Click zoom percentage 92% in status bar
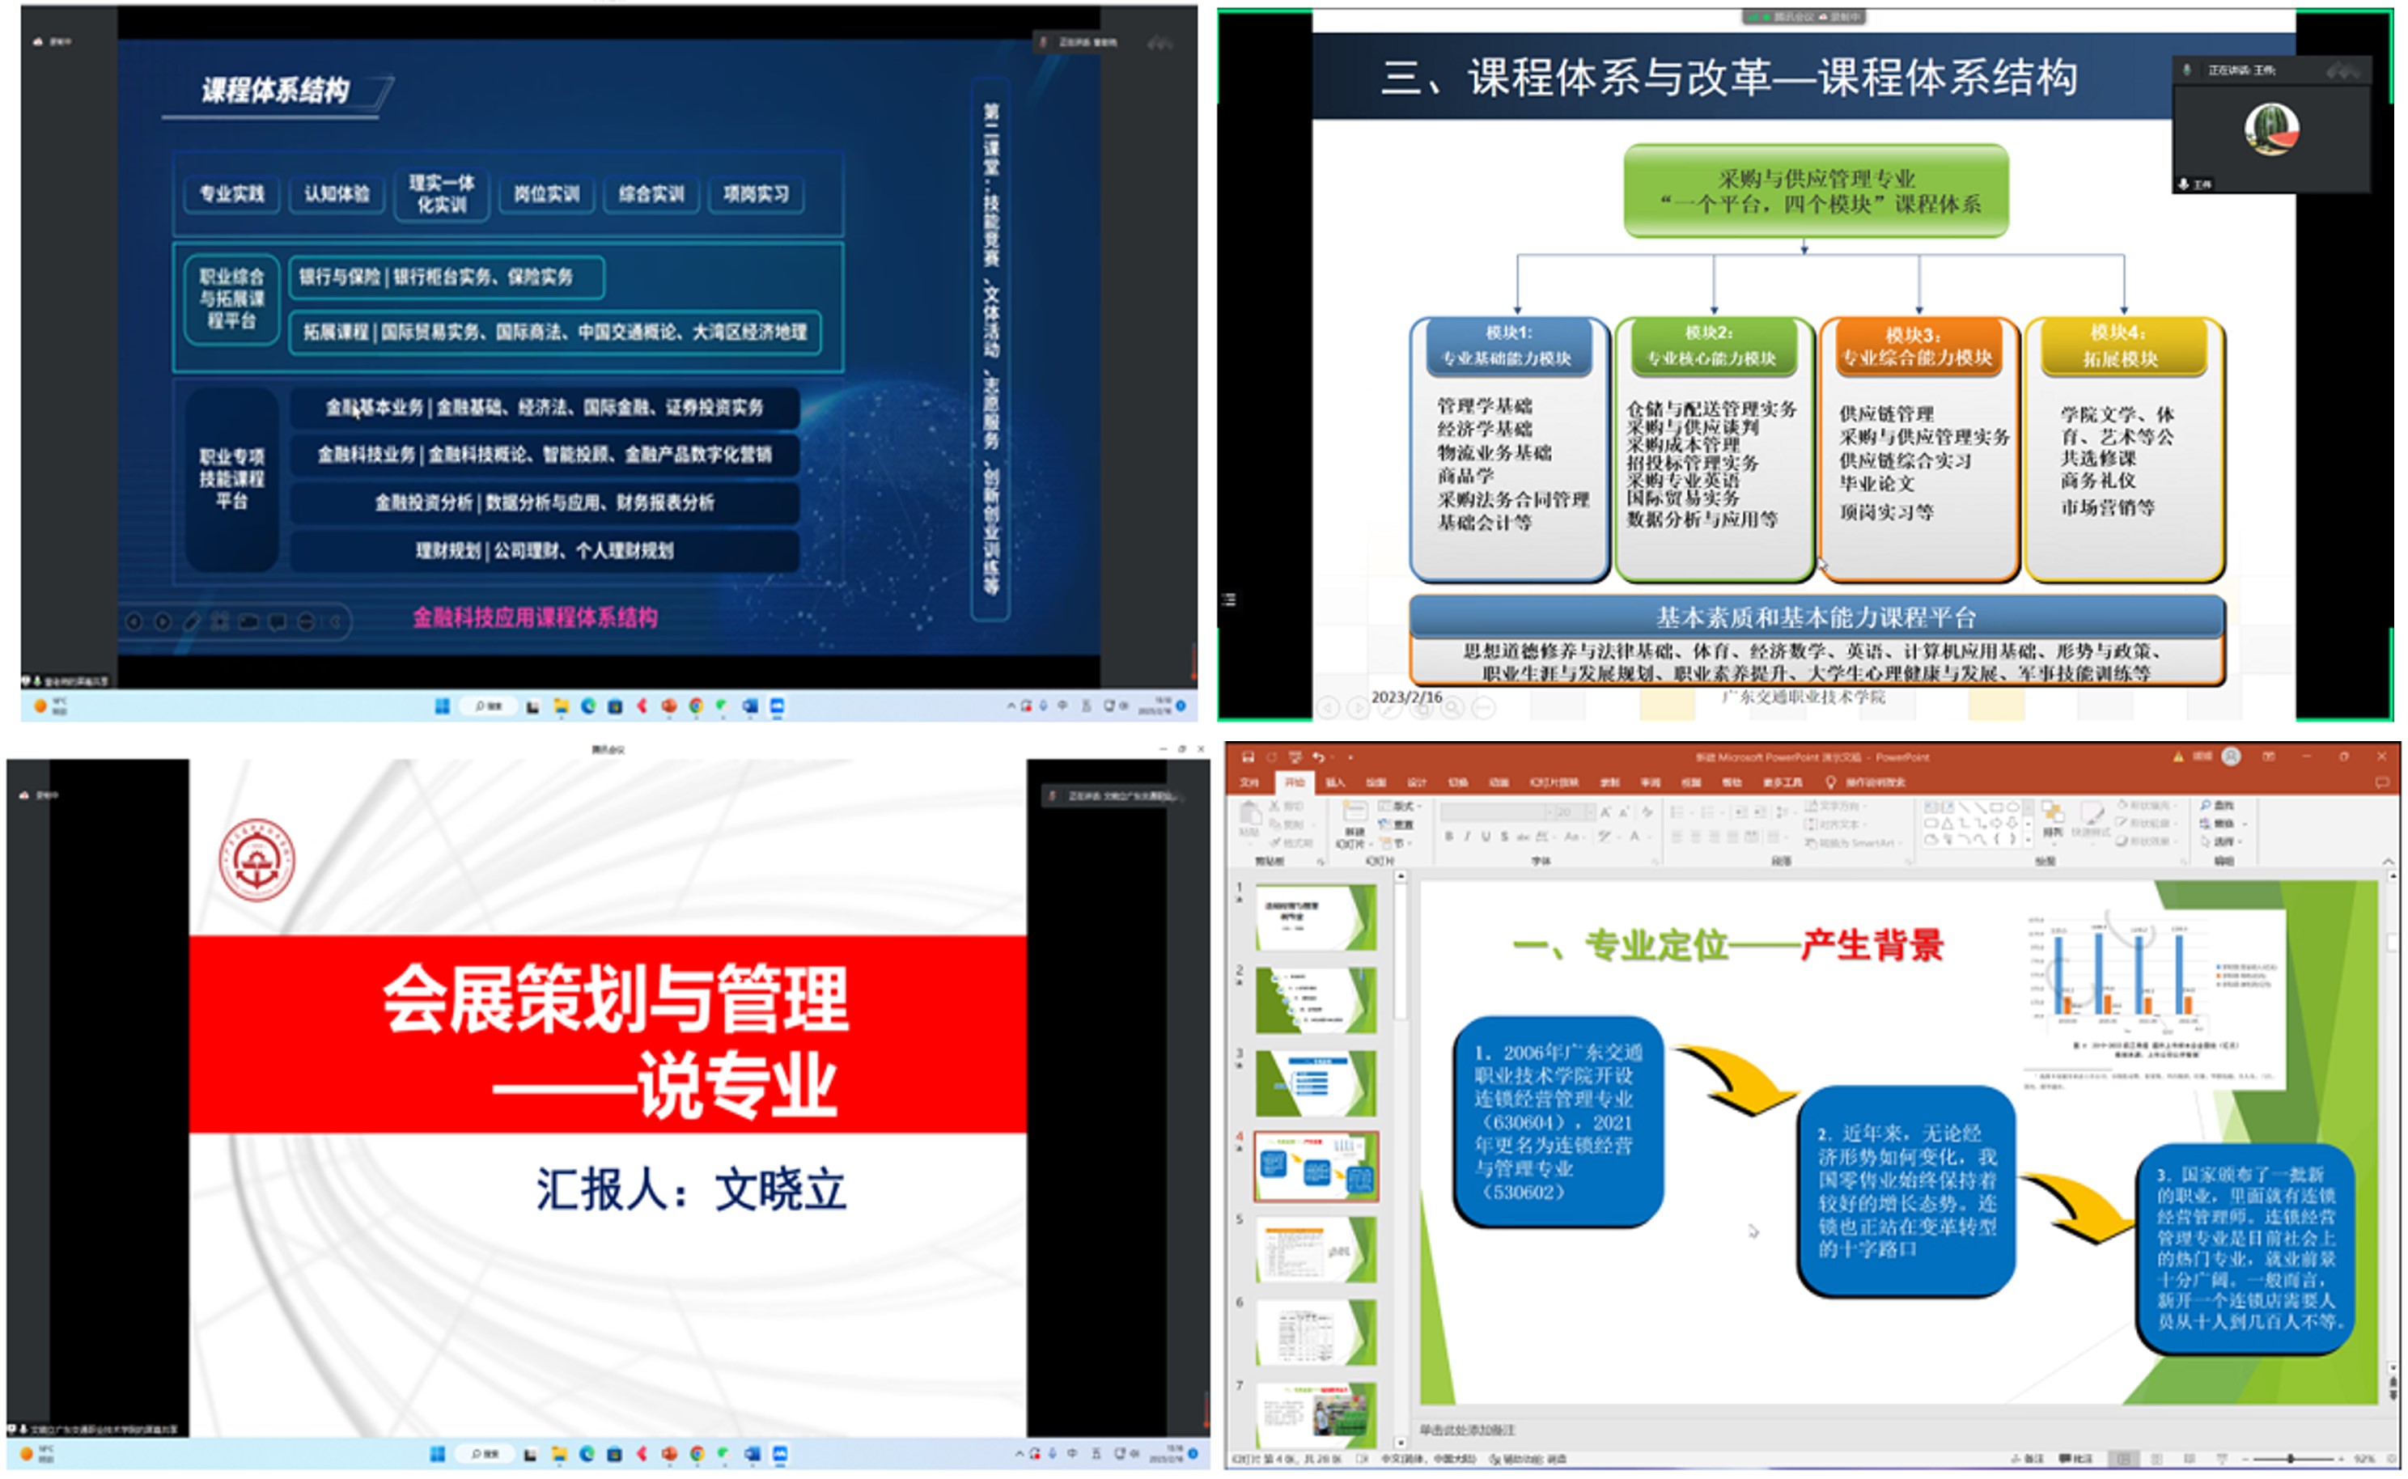The width and height of the screenshot is (2408, 1479). 2365,1460
